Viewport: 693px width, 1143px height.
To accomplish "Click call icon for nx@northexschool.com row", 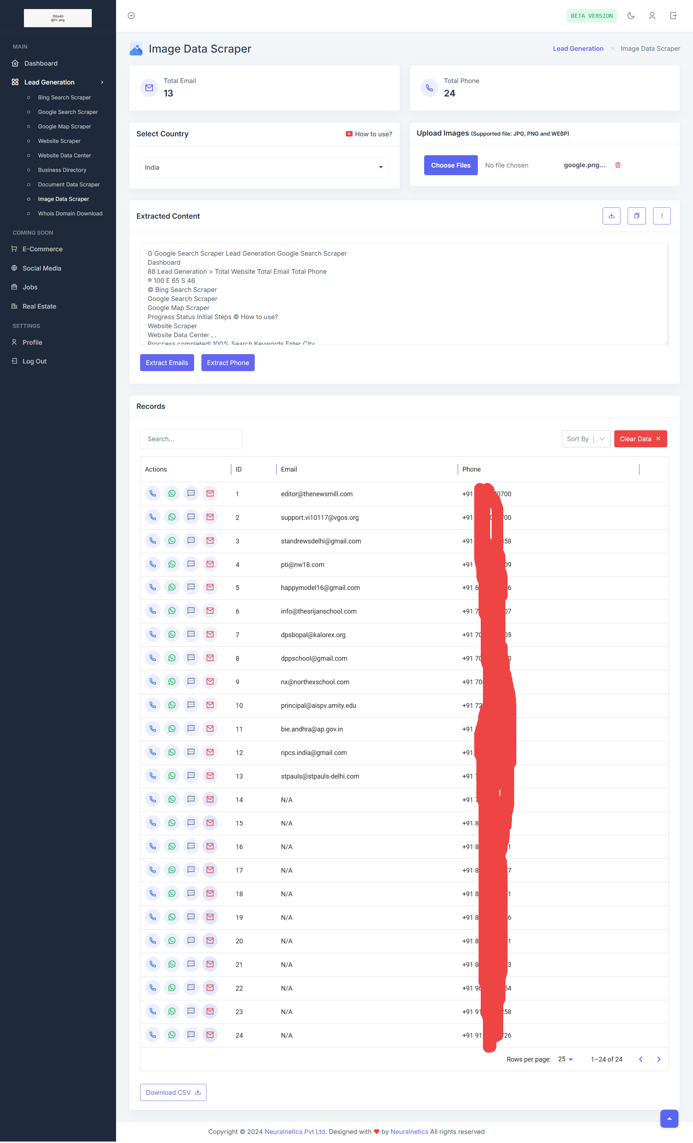I will click(x=153, y=682).
